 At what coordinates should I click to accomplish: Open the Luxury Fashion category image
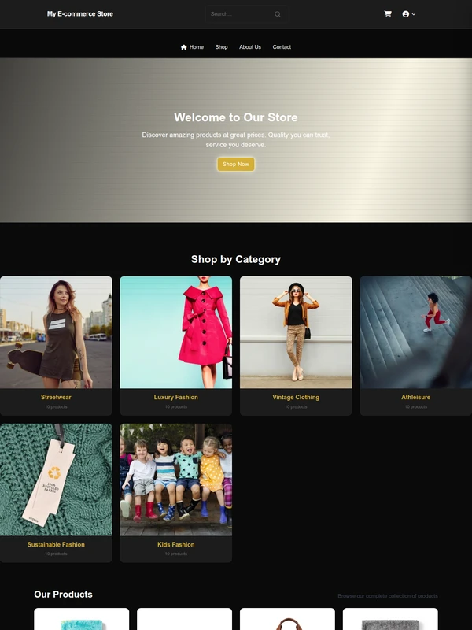pos(175,332)
